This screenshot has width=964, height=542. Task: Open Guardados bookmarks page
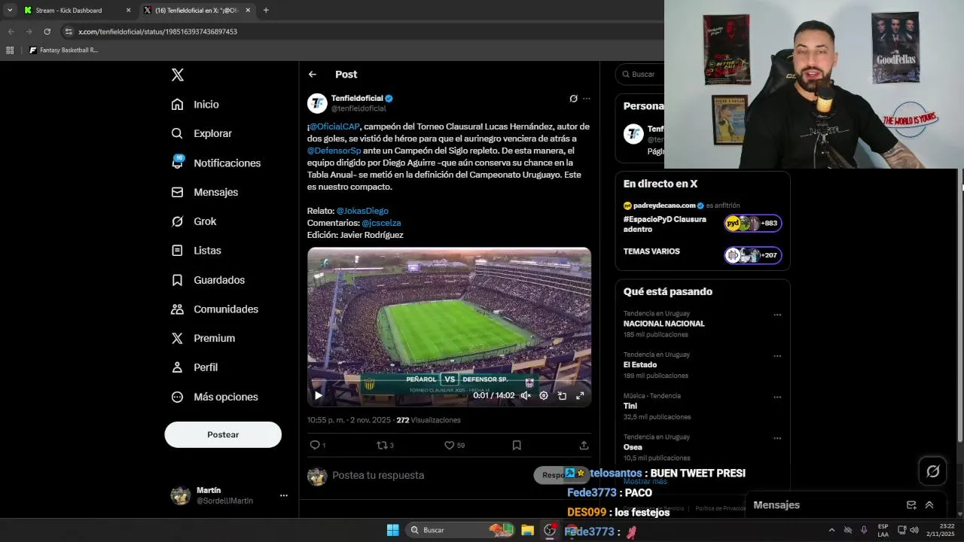[208, 280]
